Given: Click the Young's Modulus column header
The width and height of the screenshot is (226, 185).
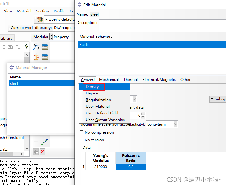Looking at the screenshot, I should 101,158.
